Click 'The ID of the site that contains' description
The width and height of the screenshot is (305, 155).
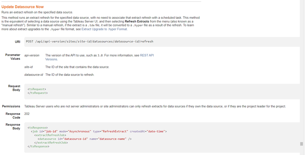[77, 67]
